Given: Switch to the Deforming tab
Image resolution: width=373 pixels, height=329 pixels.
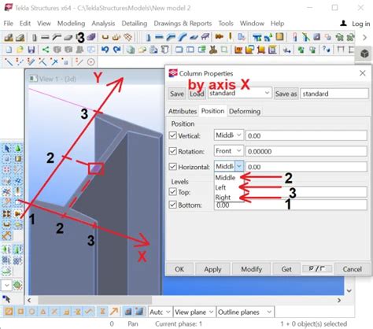Looking at the screenshot, I should point(245,111).
